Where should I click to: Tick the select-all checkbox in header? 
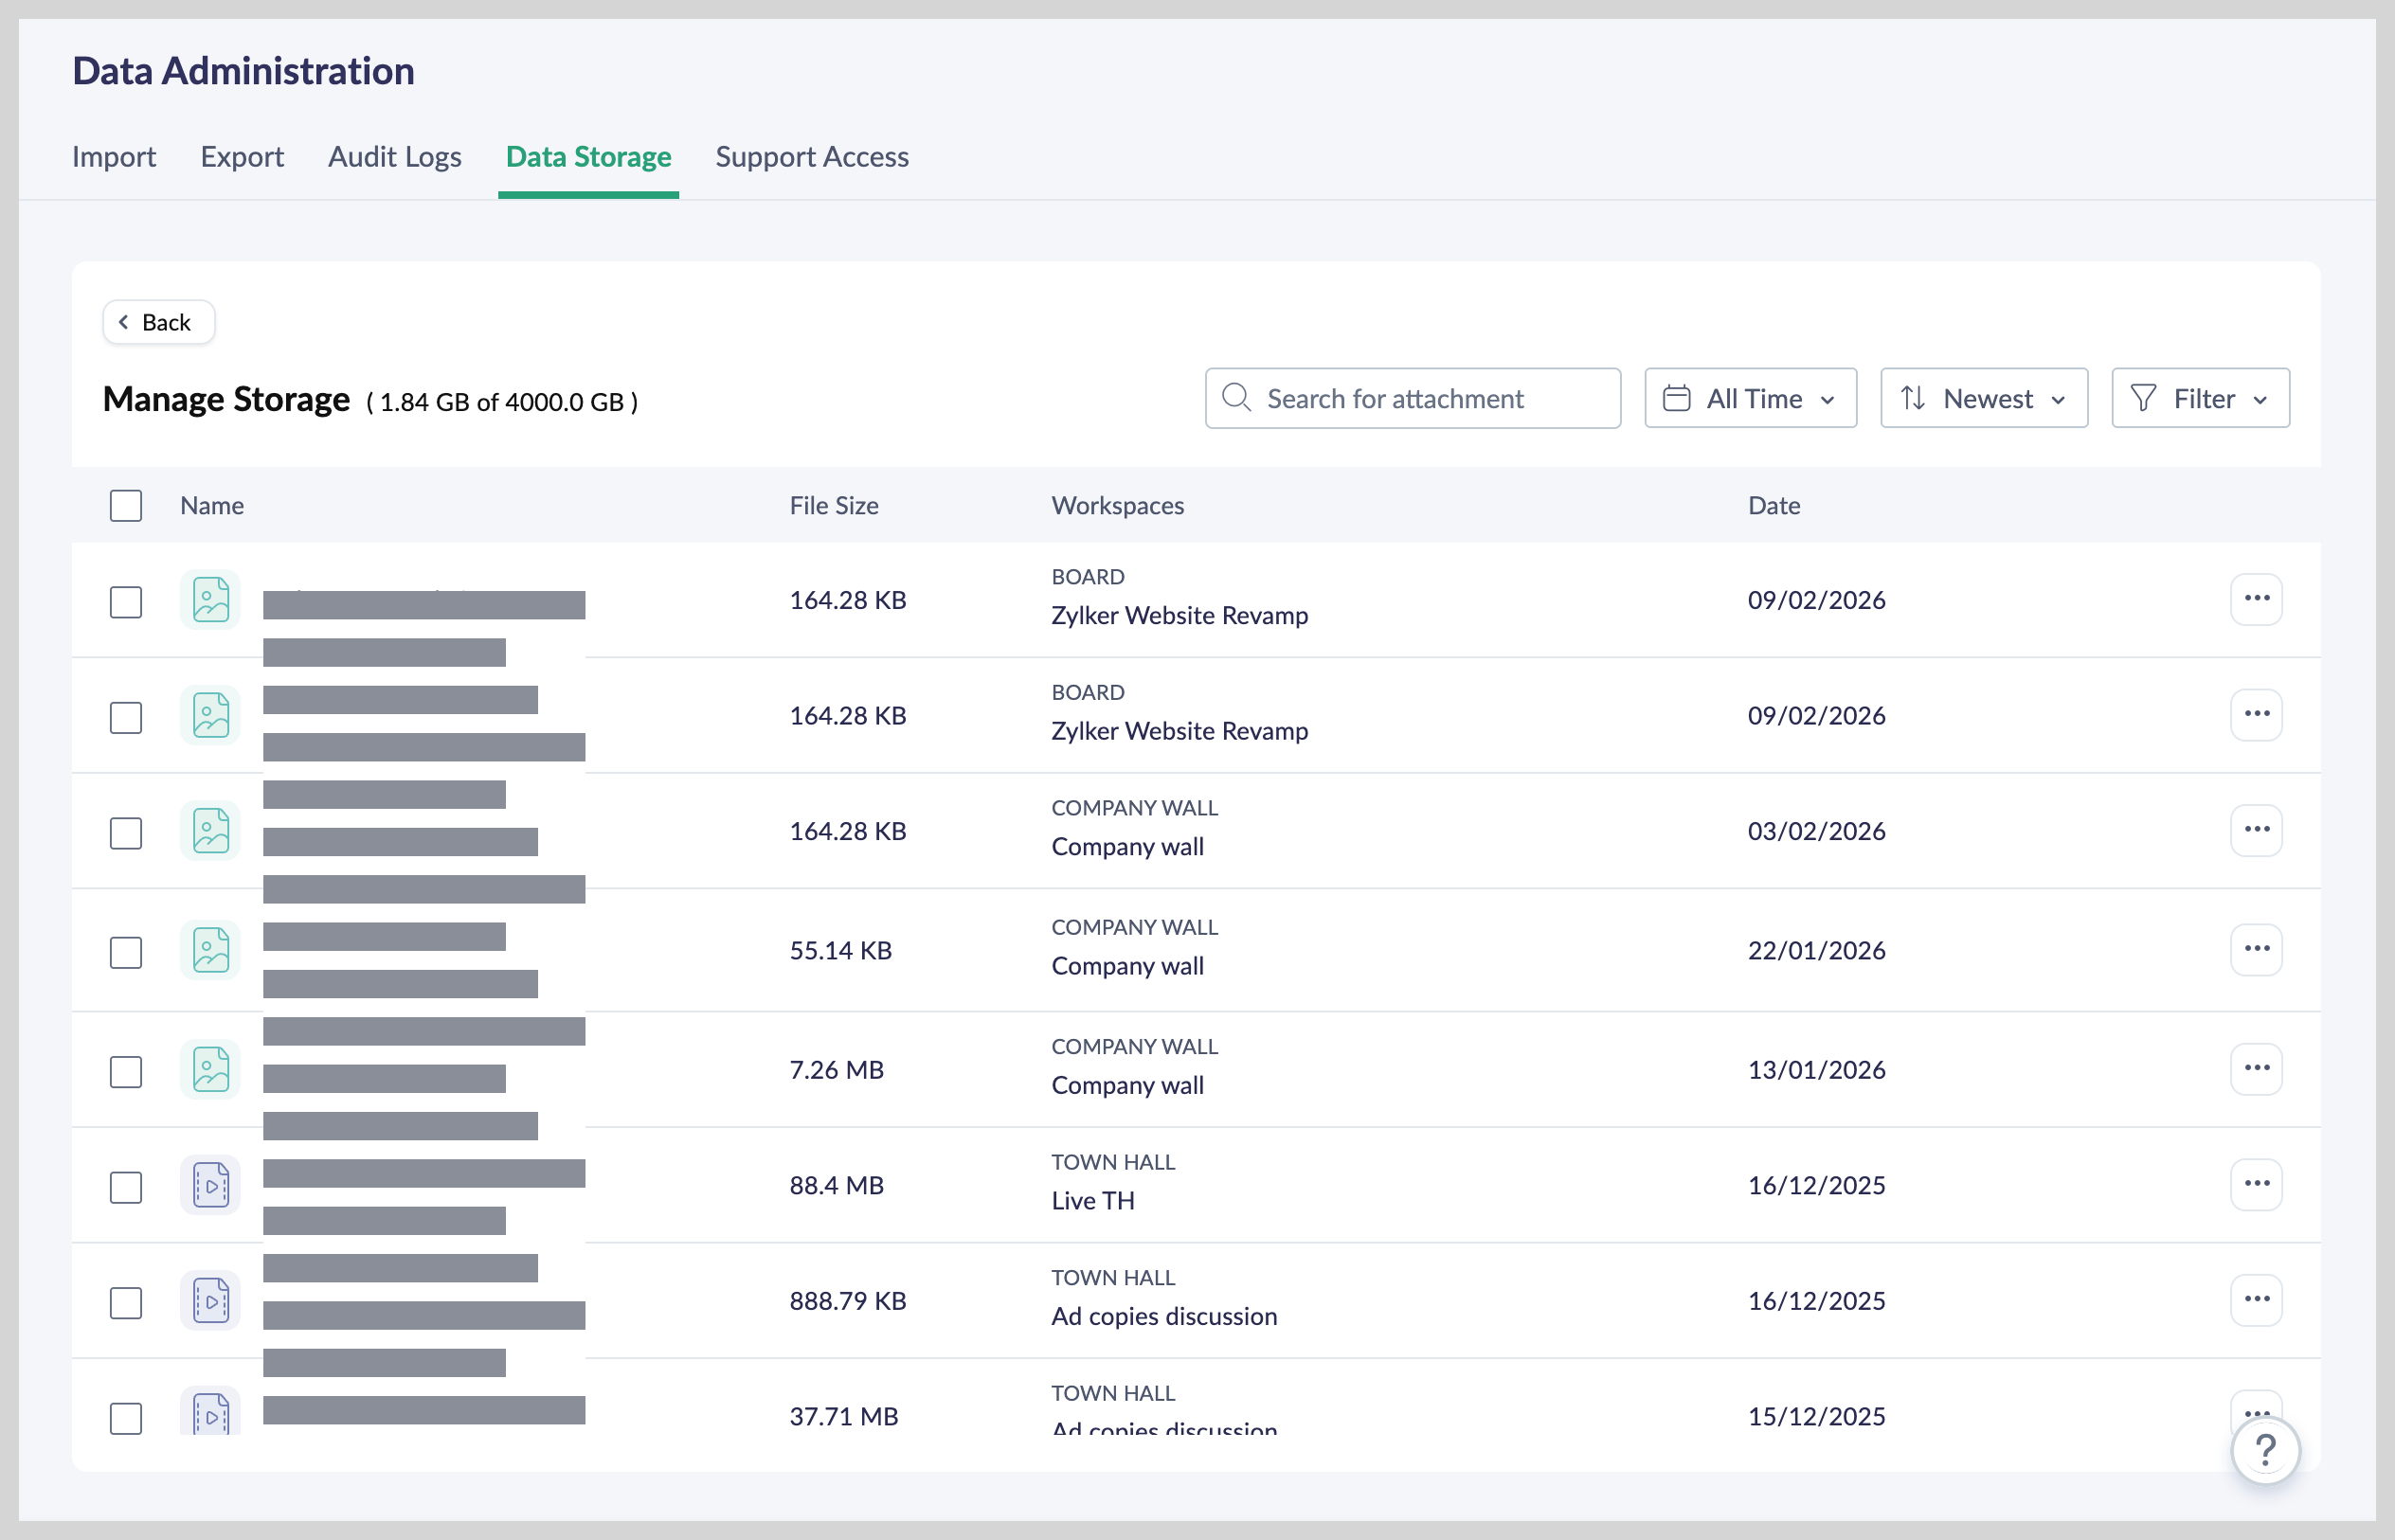126,506
